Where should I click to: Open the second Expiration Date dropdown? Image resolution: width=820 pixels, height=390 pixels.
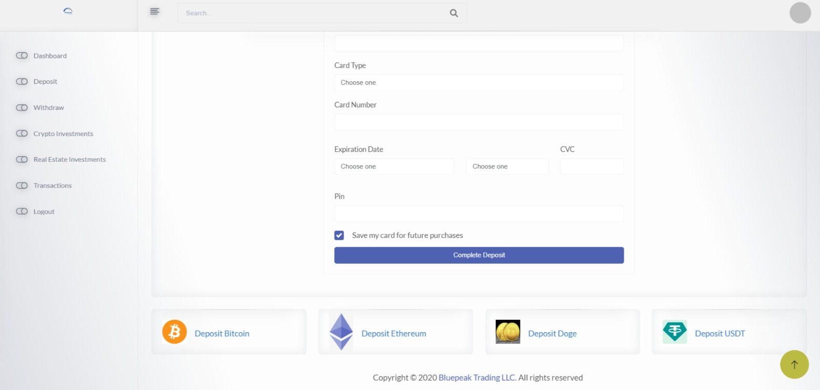click(x=507, y=166)
